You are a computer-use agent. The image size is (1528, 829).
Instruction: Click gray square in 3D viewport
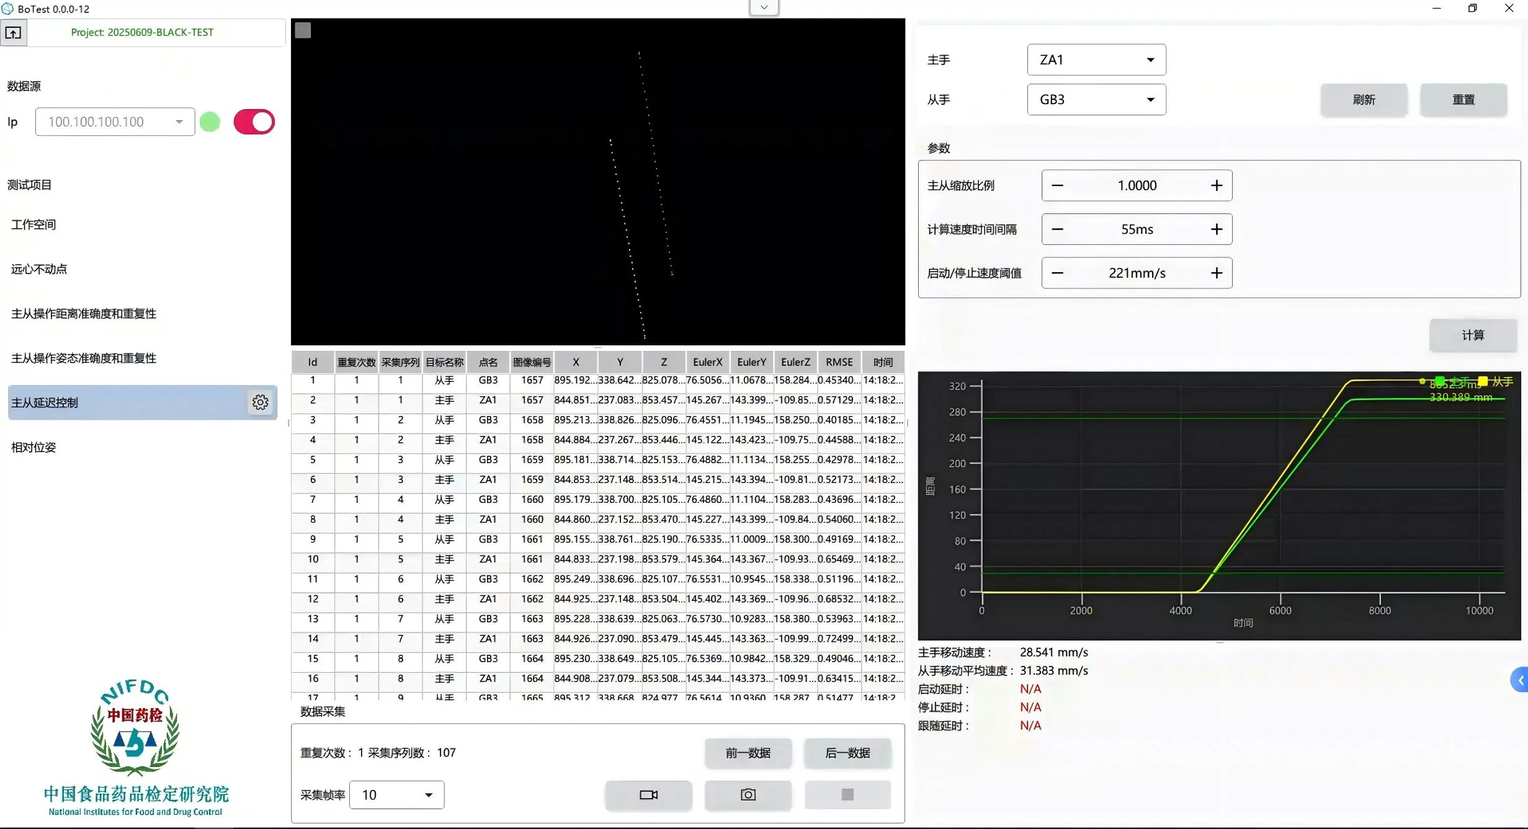click(303, 30)
